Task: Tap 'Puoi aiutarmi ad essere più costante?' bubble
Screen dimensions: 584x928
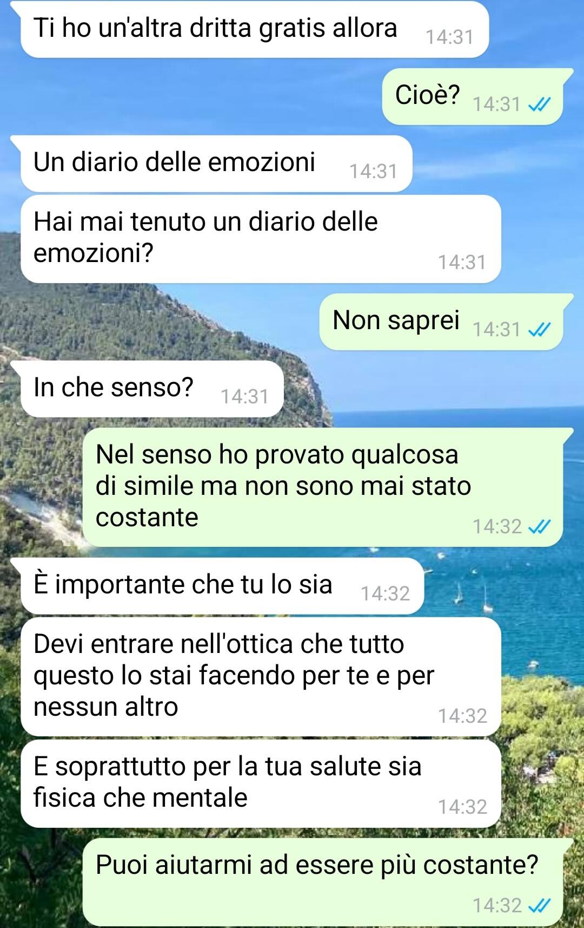Action: [x=323, y=883]
